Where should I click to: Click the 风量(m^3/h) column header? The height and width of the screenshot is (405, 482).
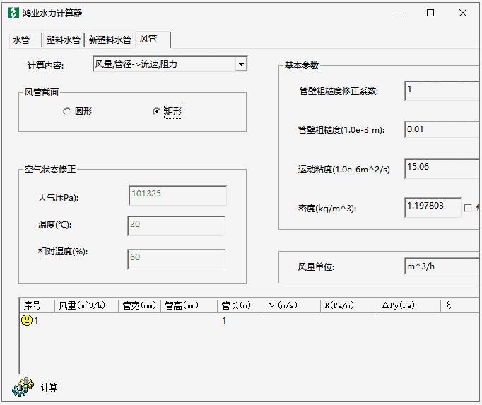click(86, 305)
